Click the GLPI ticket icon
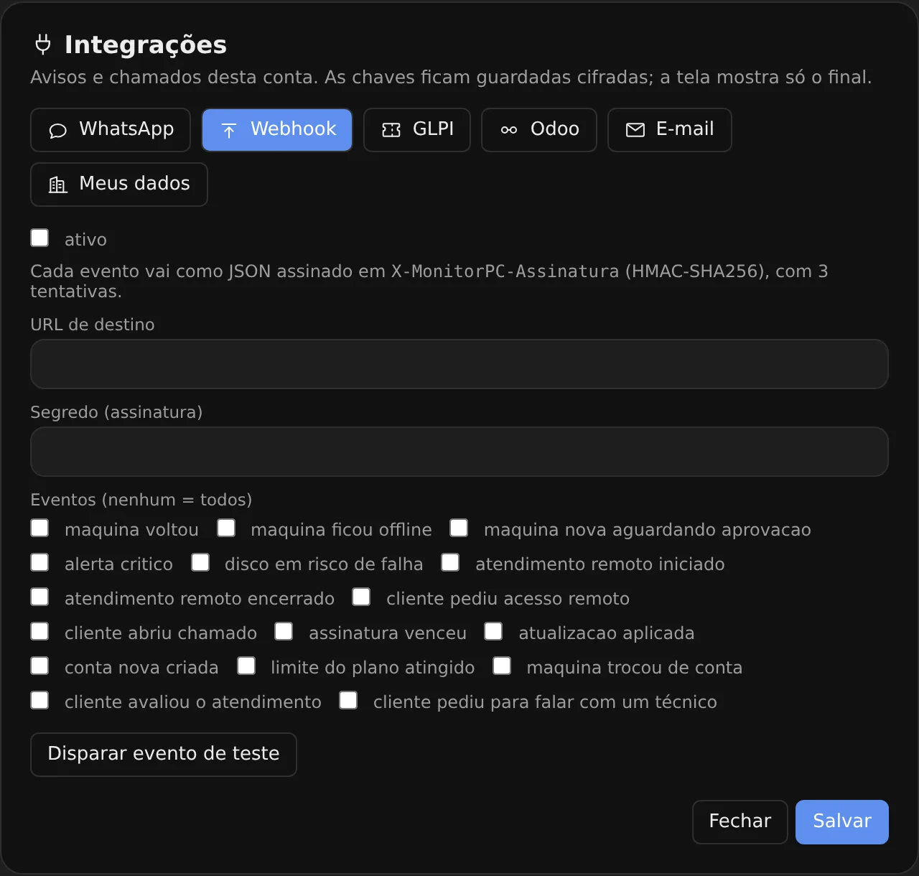 pyautogui.click(x=391, y=130)
